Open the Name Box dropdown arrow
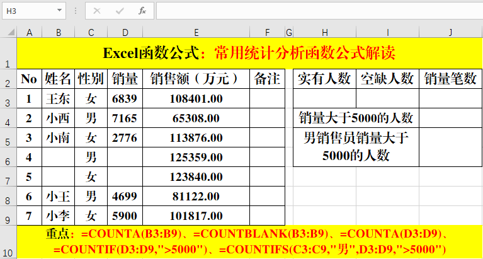 point(59,11)
